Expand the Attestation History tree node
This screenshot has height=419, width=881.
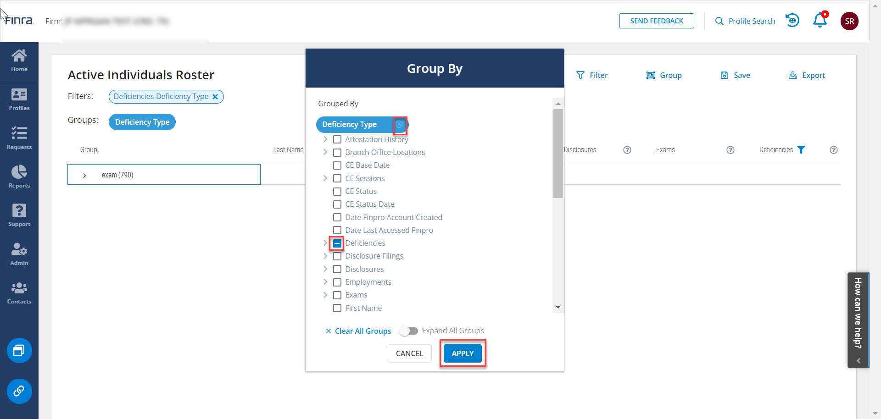click(x=325, y=139)
